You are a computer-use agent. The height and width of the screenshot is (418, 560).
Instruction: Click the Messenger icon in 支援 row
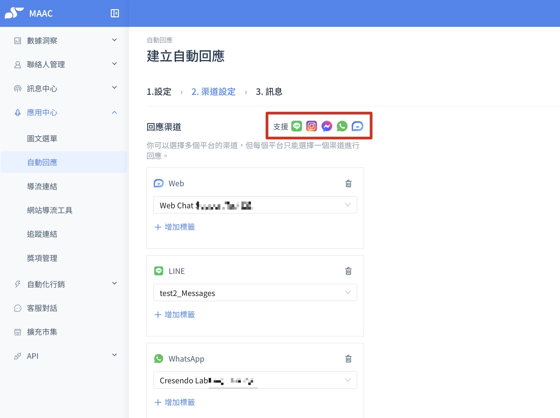coord(327,126)
